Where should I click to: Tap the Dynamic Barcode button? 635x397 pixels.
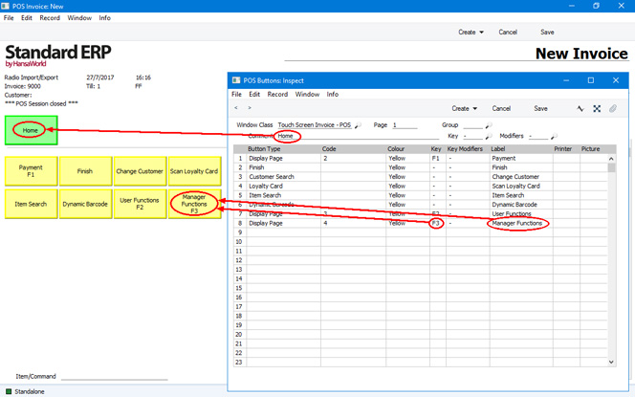85,204
